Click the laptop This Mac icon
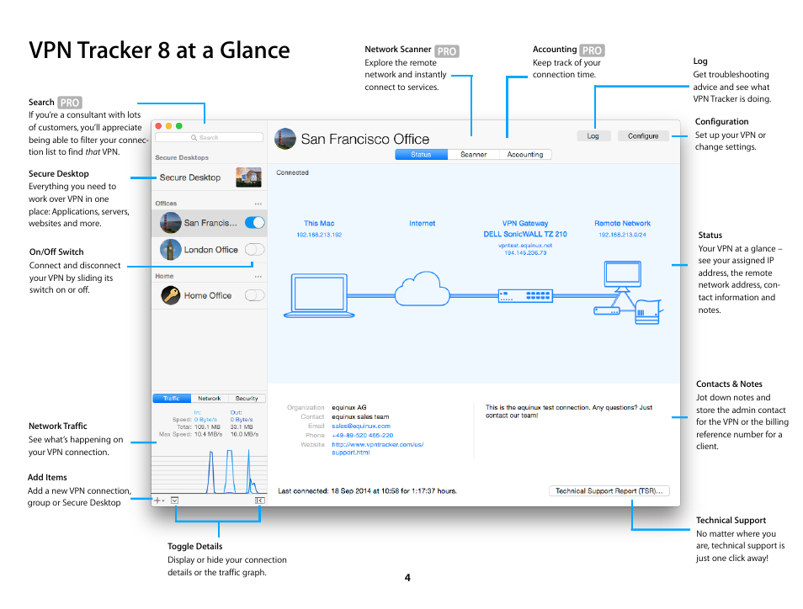803x609 pixels. (319, 295)
